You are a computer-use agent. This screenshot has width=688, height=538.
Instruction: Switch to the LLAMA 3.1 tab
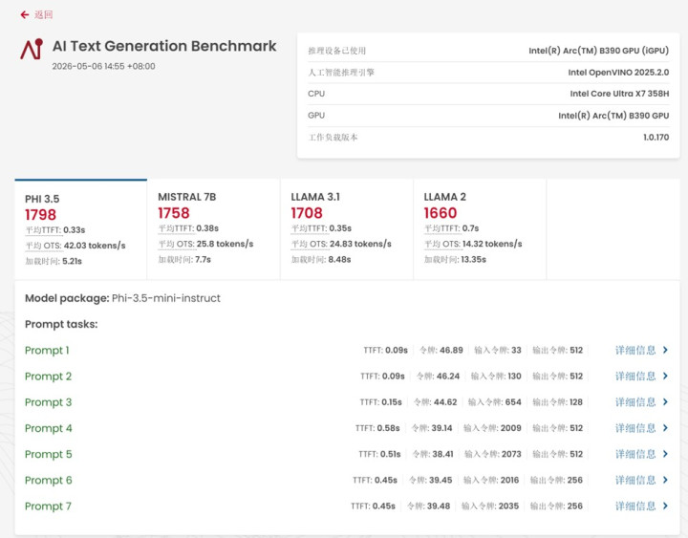(x=347, y=229)
